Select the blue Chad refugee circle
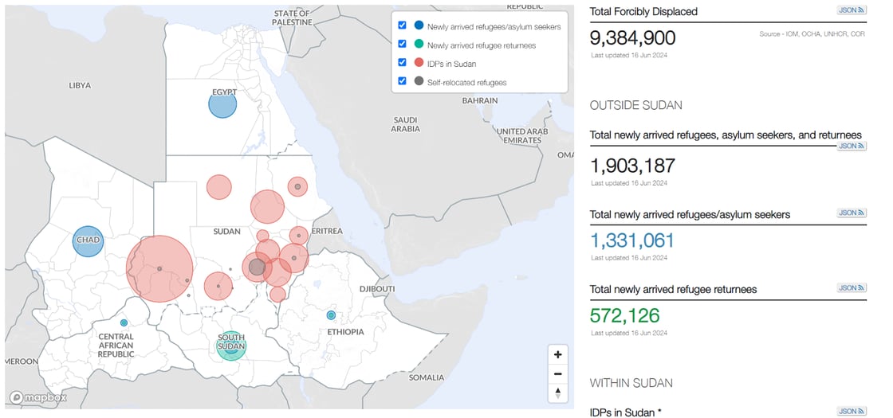 coord(88,240)
